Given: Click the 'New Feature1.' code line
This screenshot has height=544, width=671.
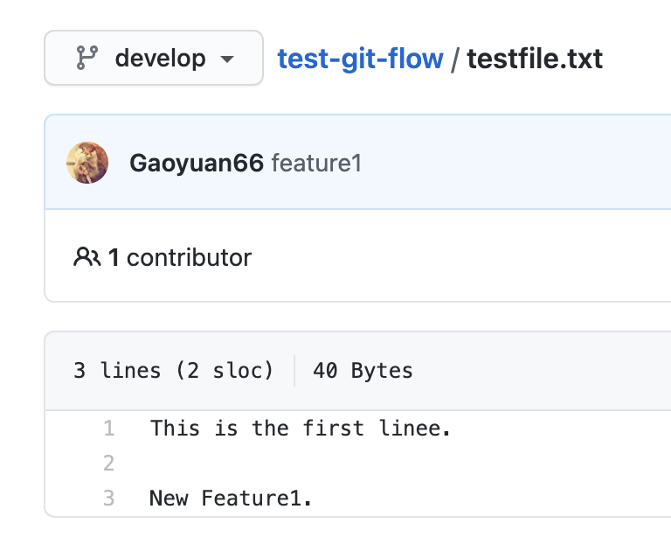Looking at the screenshot, I should tap(231, 499).
